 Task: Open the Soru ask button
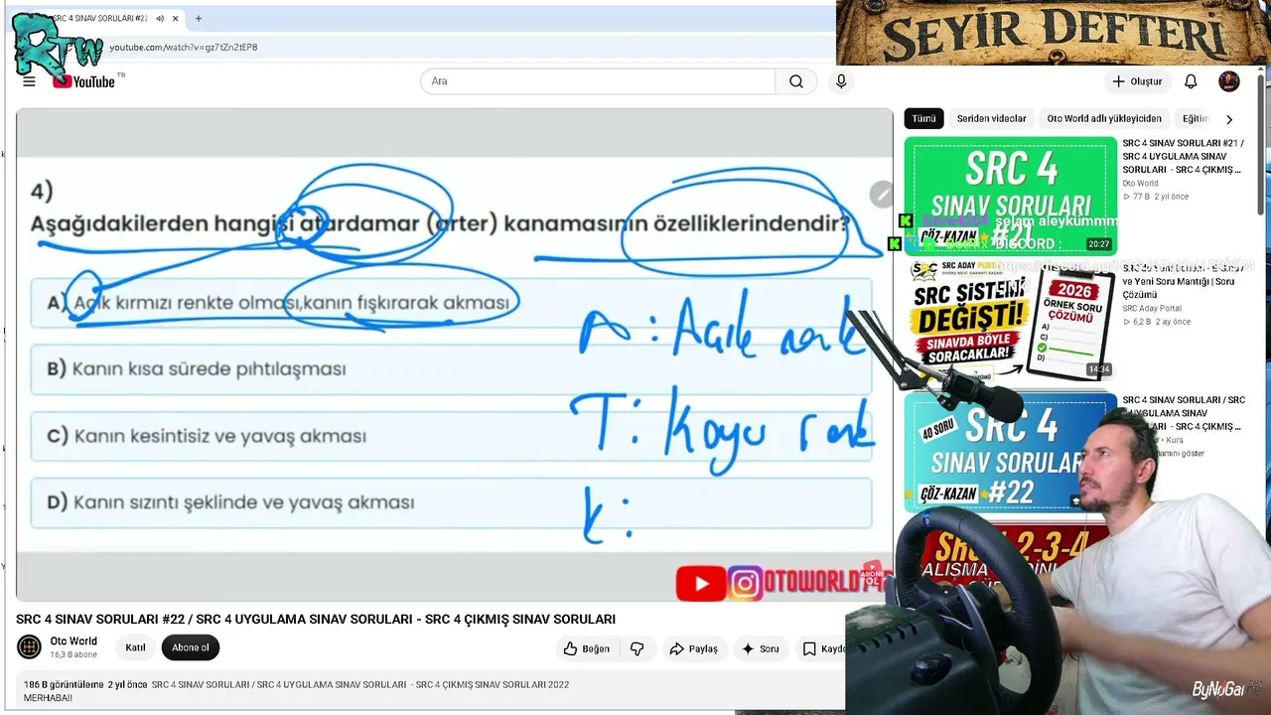click(761, 648)
